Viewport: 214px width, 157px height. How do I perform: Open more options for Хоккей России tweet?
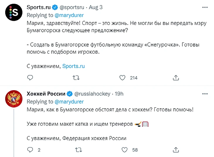(205, 94)
